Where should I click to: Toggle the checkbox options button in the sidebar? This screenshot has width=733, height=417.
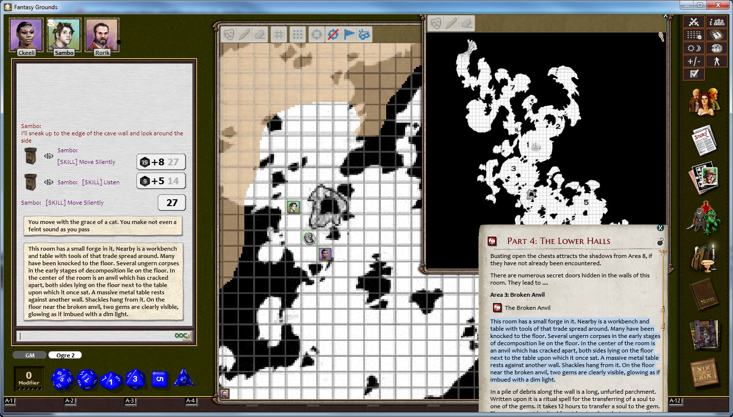point(694,74)
